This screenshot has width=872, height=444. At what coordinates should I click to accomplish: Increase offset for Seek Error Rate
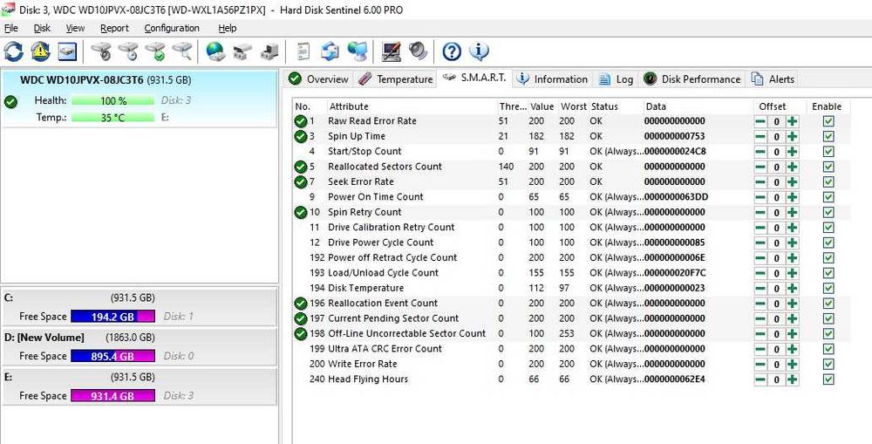[x=793, y=182]
